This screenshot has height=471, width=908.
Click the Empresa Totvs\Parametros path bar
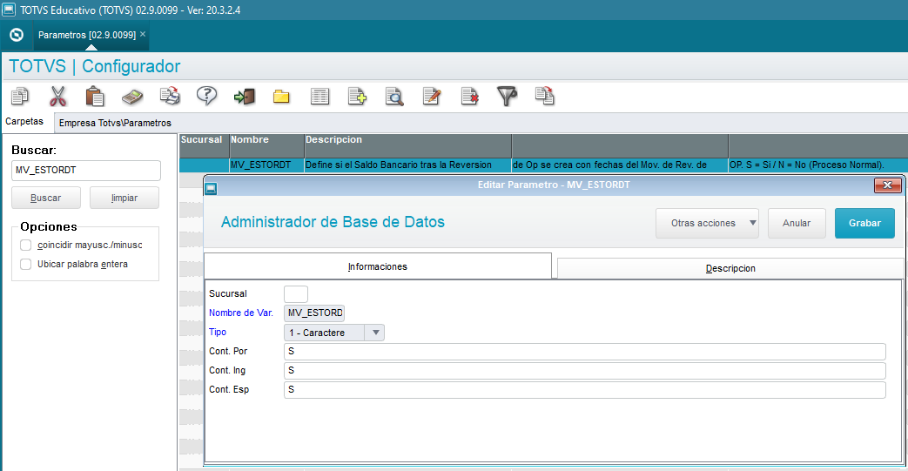(x=481, y=123)
